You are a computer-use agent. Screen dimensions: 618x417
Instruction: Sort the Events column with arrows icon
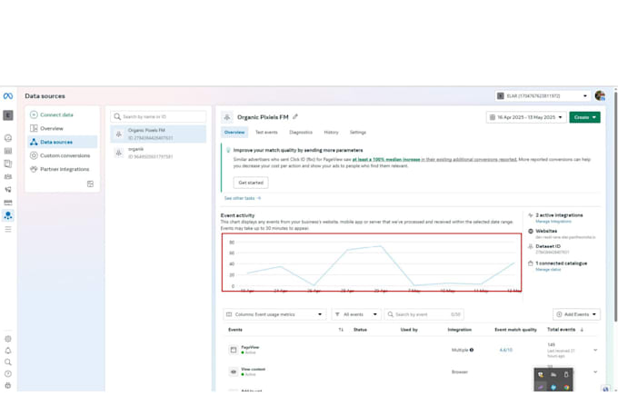point(341,330)
